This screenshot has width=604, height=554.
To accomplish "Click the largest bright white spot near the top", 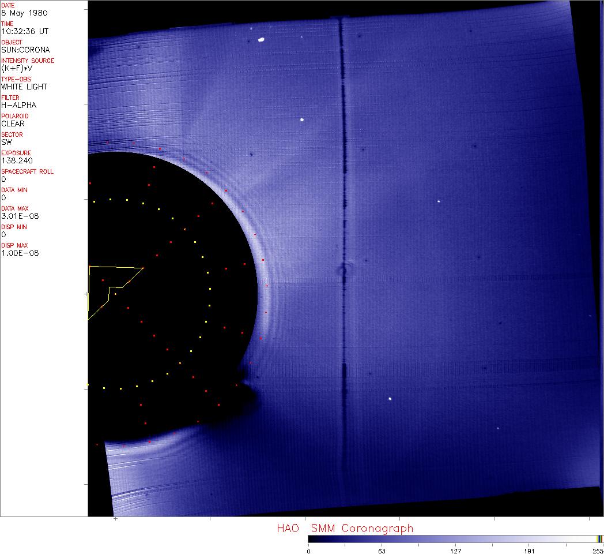I will tap(261, 40).
